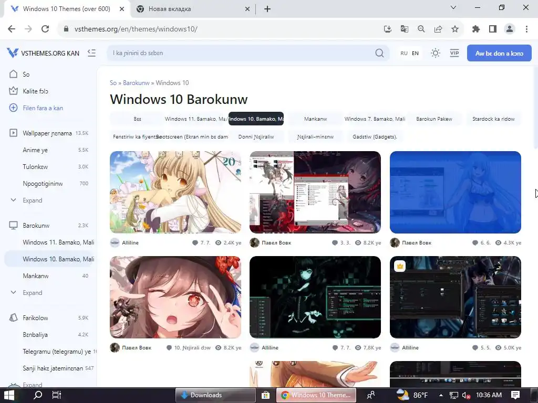This screenshot has height=403, width=538.
Task: Select the Windows 11 filter tab
Action: coord(195,119)
